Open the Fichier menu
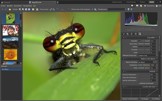Screen dimensions: 162x101 (3, 6)
